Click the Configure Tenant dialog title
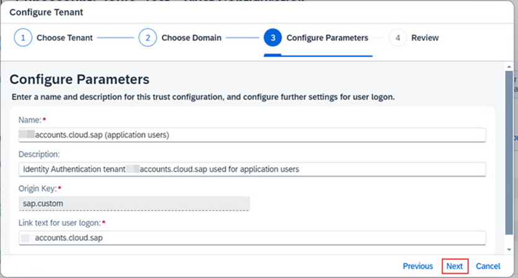 47,12
